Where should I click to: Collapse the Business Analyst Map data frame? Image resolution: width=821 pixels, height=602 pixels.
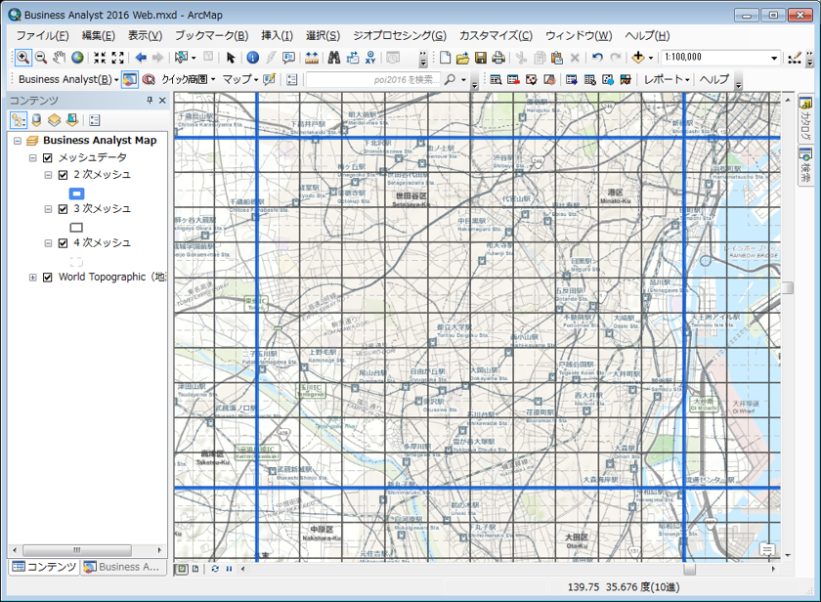(18, 141)
